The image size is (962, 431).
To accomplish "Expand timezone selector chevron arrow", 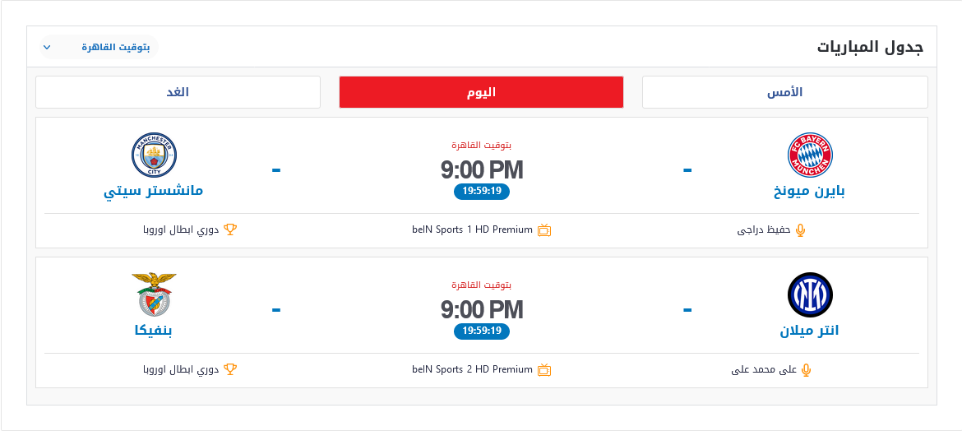I will coord(47,47).
